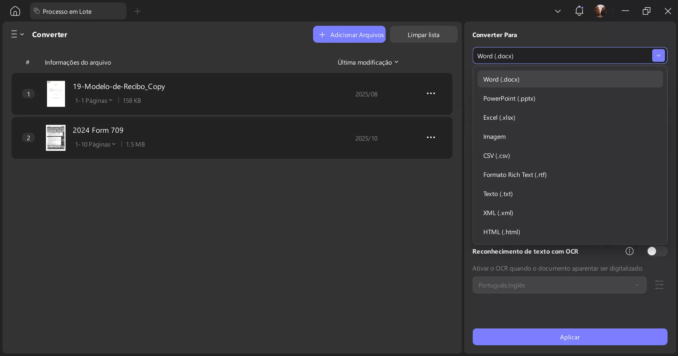Click the home icon
678x356 pixels.
pyautogui.click(x=15, y=11)
